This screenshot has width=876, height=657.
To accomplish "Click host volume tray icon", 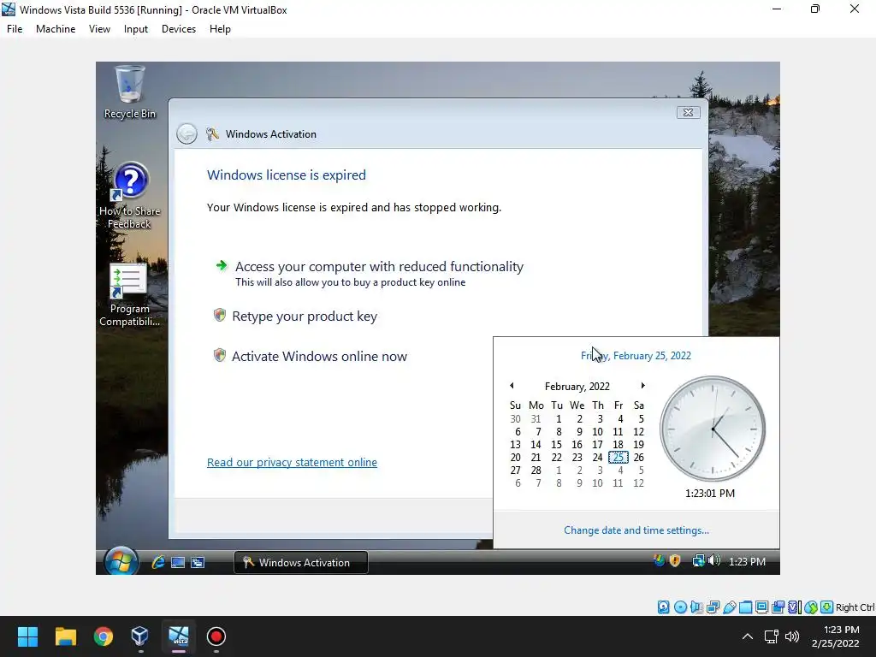I will coord(792,636).
